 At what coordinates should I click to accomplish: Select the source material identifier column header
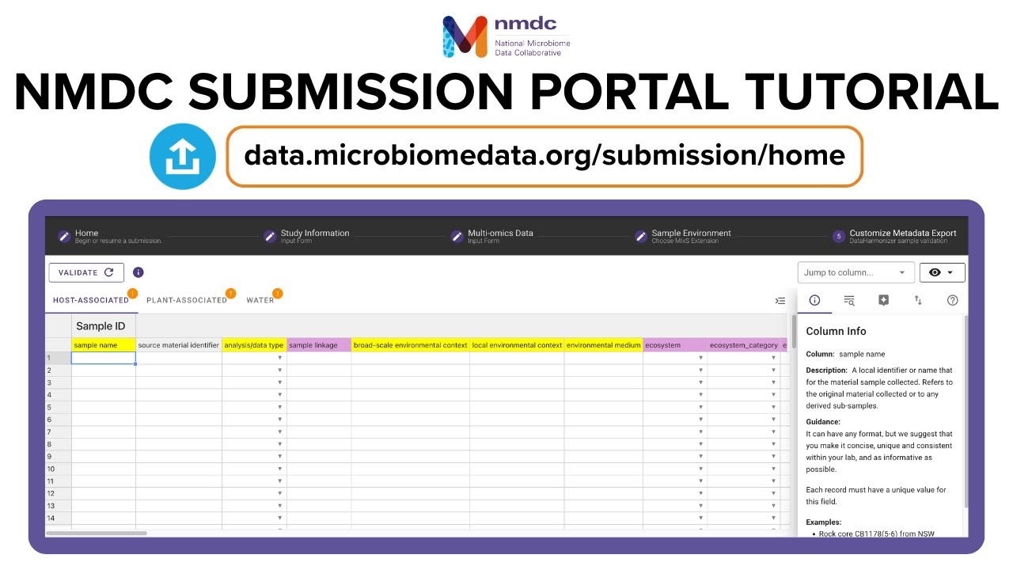pos(179,345)
